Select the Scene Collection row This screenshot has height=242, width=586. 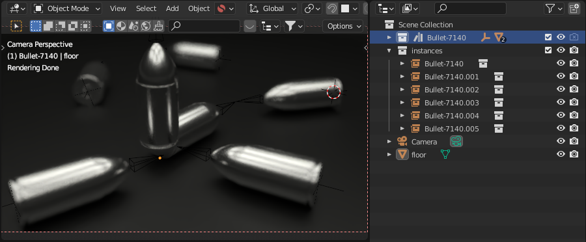(x=477, y=25)
